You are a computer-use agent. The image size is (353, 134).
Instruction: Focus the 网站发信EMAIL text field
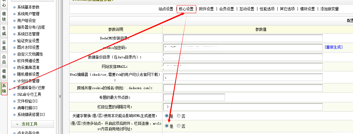[x=243, y=67]
